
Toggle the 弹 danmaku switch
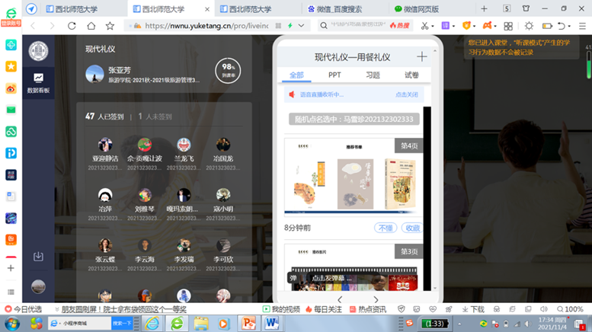(x=293, y=278)
